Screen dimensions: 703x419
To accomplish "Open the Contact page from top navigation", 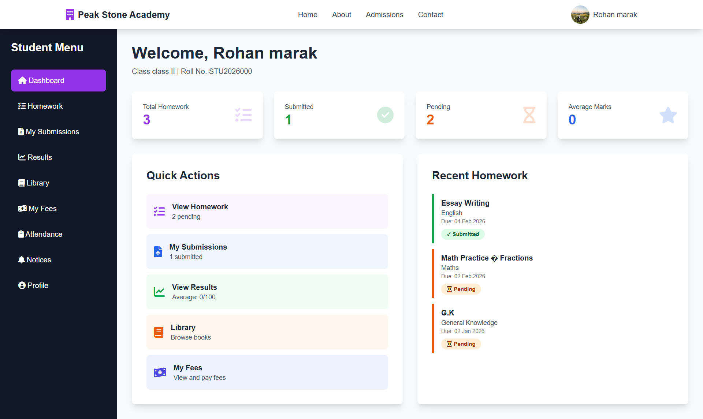I will click(430, 15).
